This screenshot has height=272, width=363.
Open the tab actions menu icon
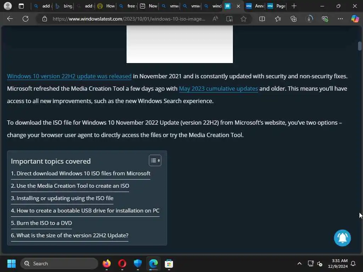click(x=21, y=6)
